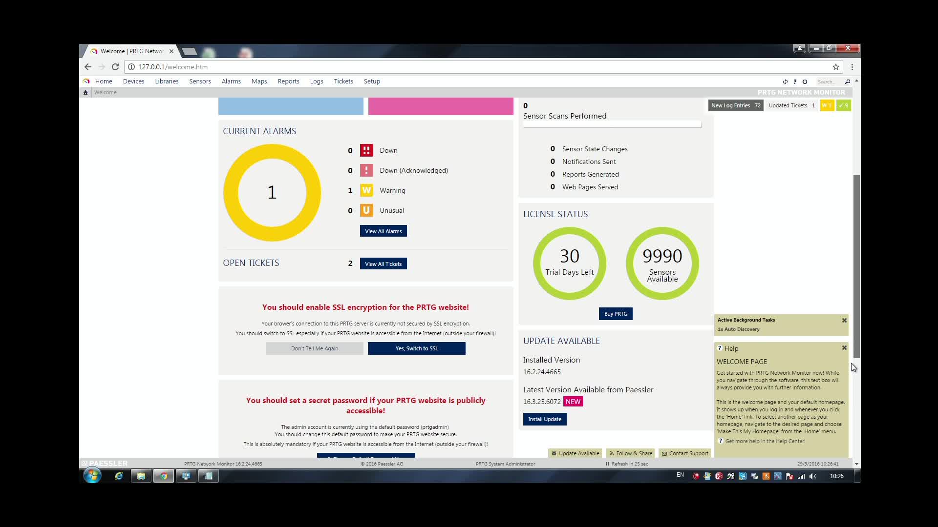
Task: Close the Help box
Action: pyautogui.click(x=844, y=348)
